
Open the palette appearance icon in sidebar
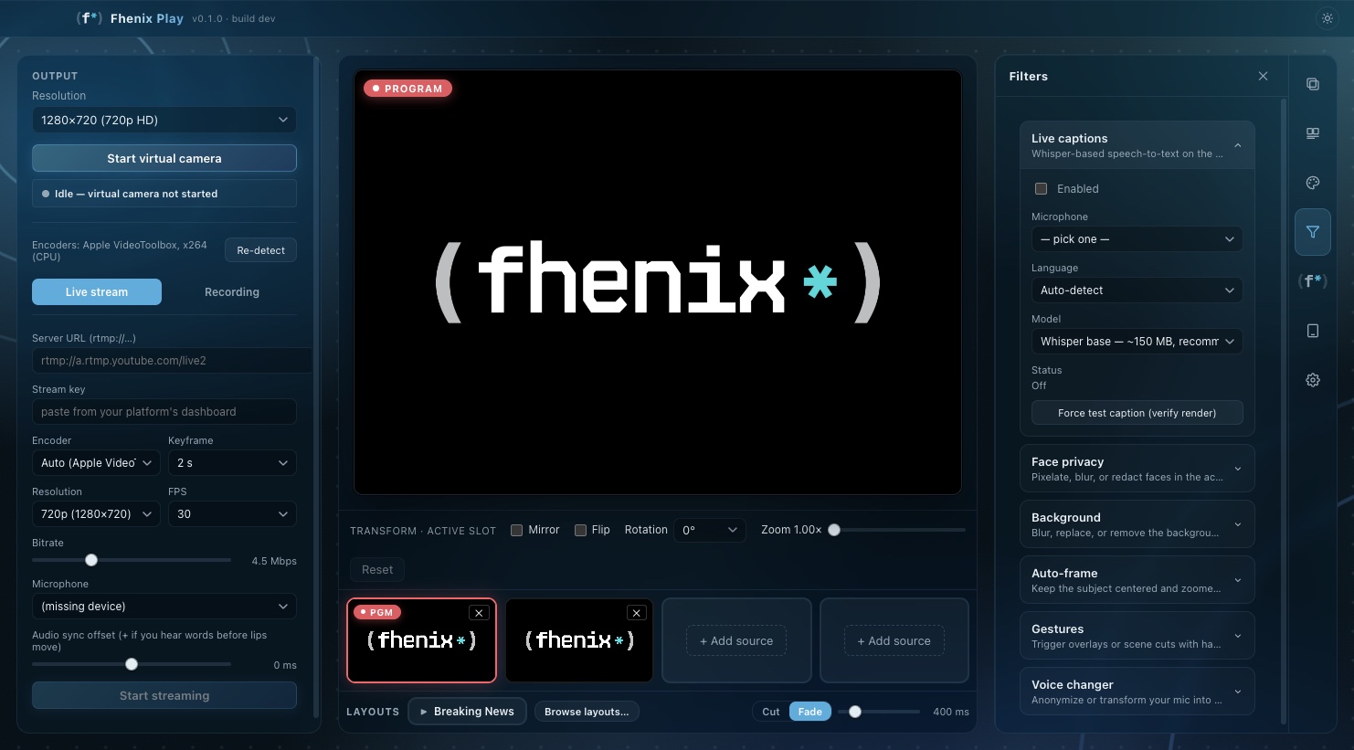coord(1313,183)
